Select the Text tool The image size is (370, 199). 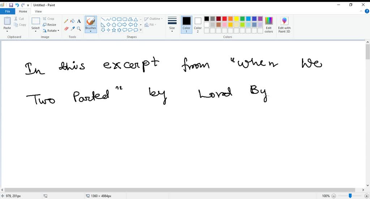click(79, 21)
